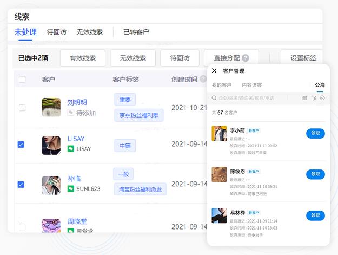Check the checkbox for 周晓堂 row

pos(22,227)
